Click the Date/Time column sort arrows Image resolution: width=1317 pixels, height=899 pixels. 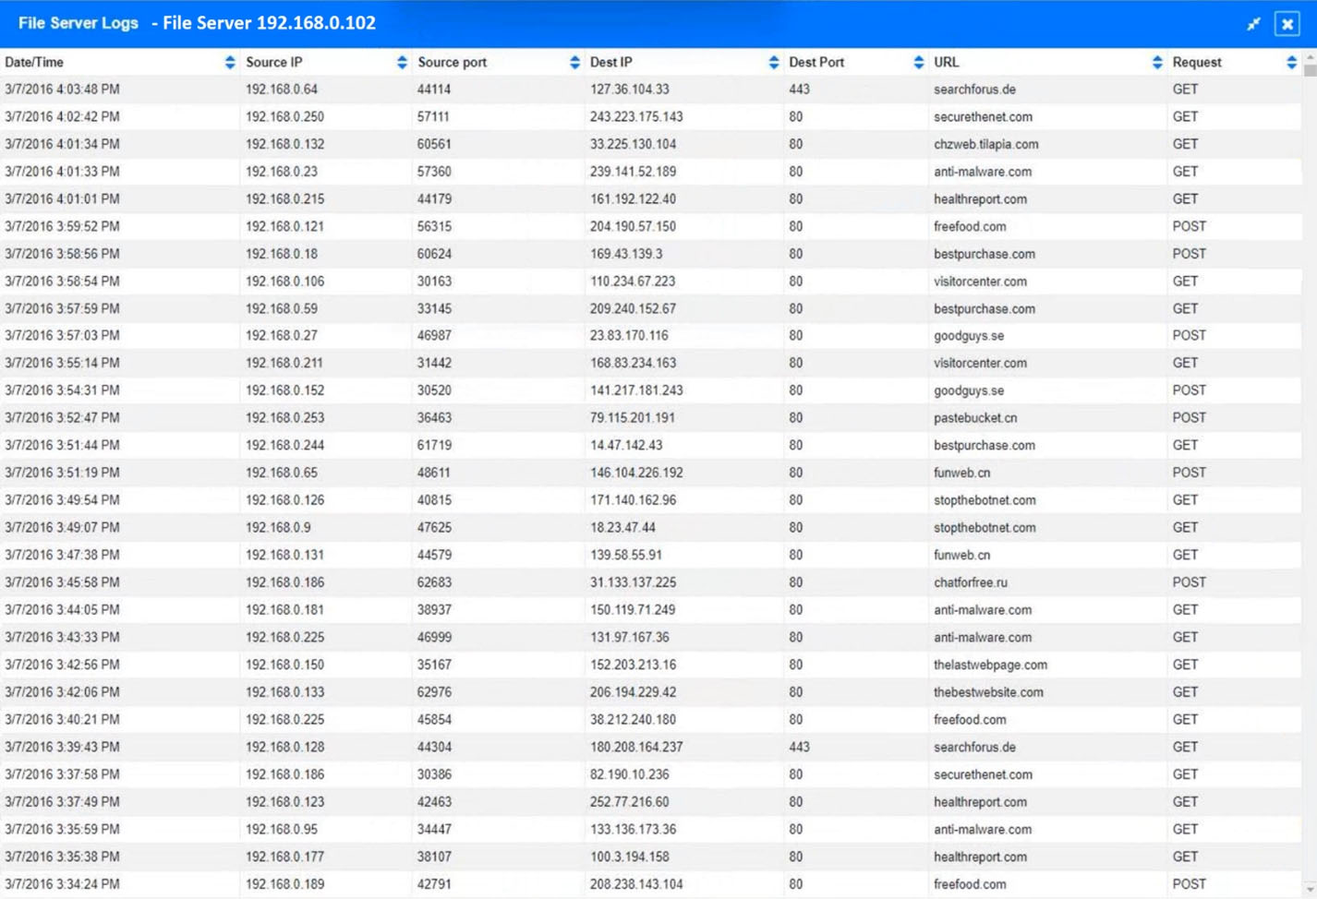(x=230, y=62)
